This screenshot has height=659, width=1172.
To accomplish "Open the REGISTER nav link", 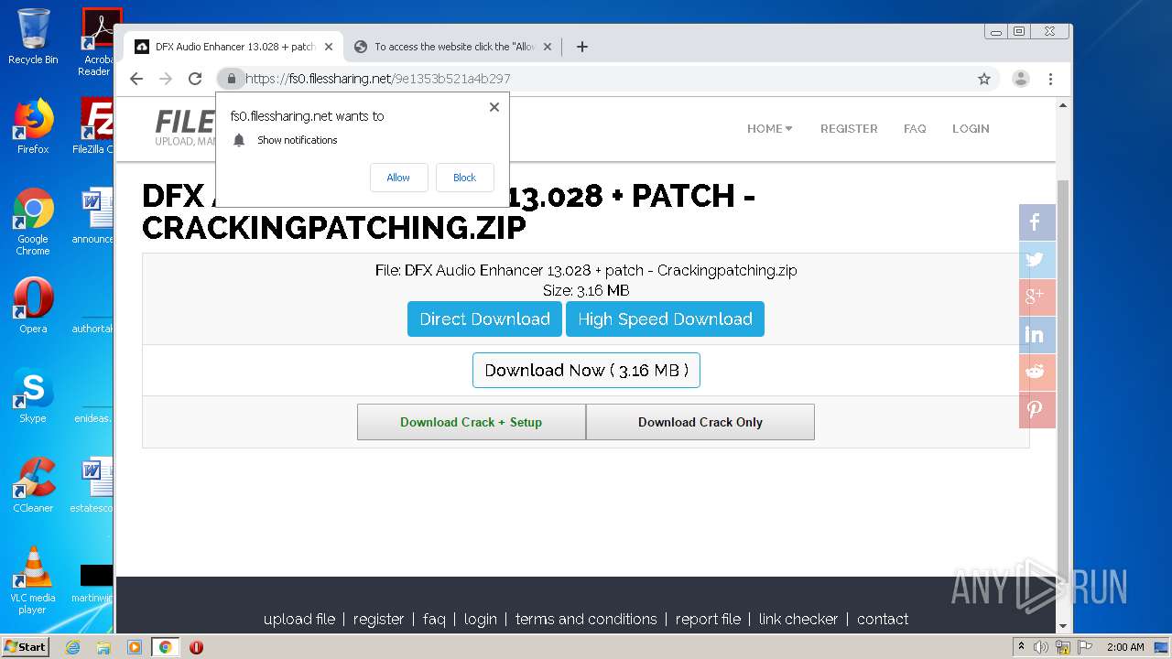I will point(849,129).
